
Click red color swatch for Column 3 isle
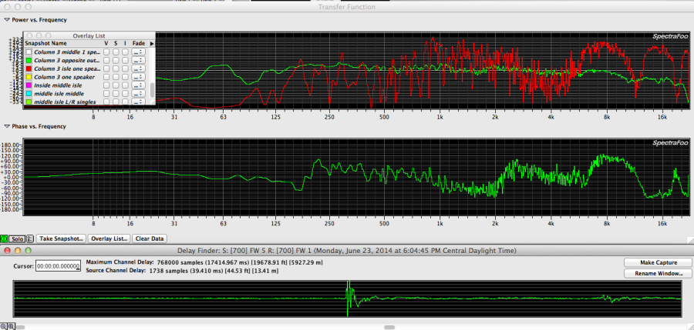29,69
